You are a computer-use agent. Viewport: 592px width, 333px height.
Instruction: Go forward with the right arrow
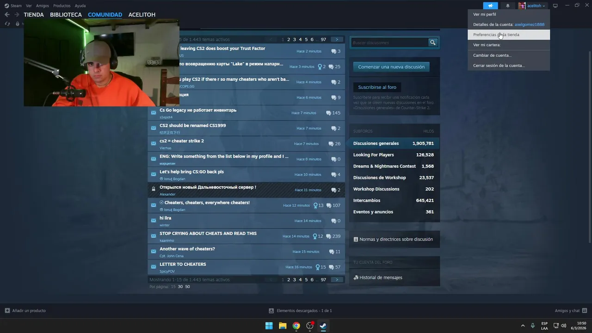[17, 15]
